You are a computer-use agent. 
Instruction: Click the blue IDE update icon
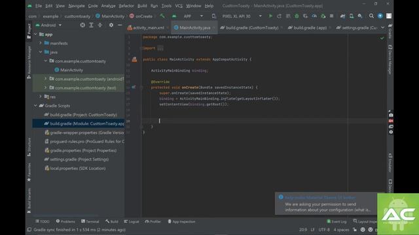380,16
